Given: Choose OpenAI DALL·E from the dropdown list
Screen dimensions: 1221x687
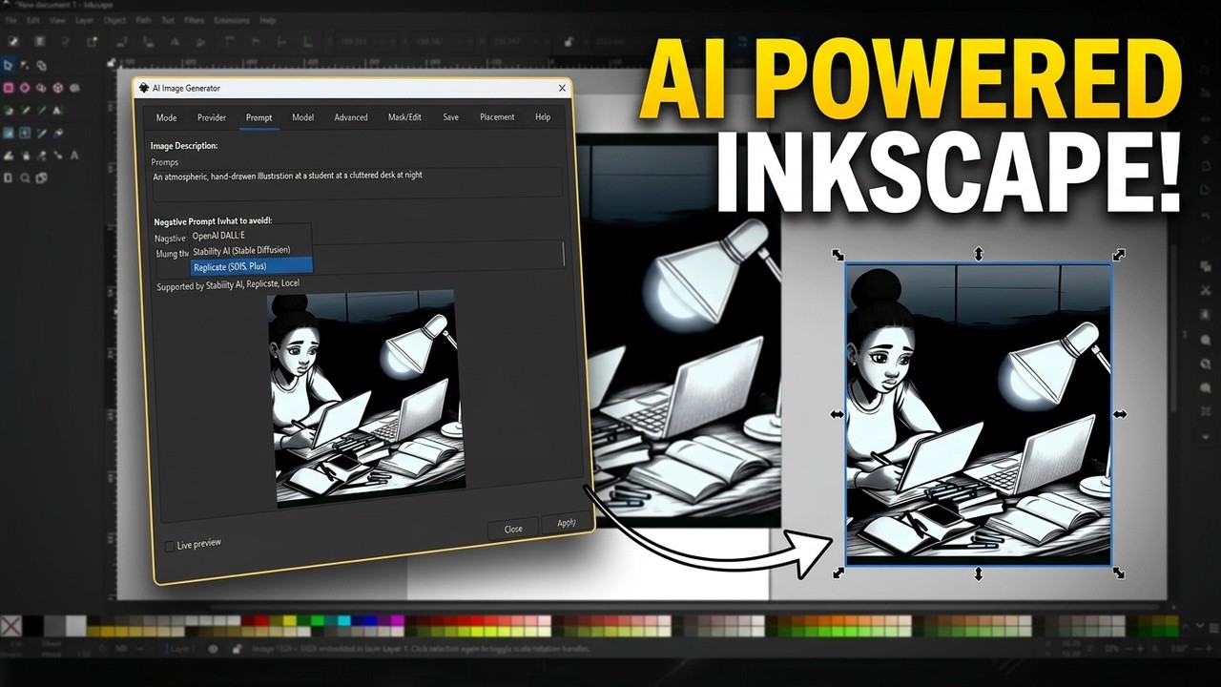Looking at the screenshot, I should (x=251, y=235).
